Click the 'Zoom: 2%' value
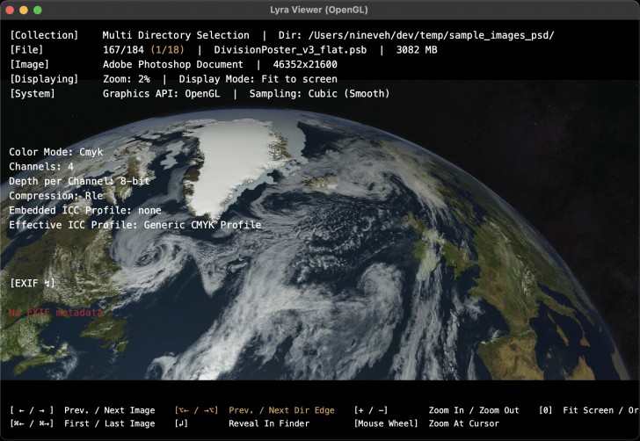The height and width of the screenshot is (441, 640). coord(126,79)
